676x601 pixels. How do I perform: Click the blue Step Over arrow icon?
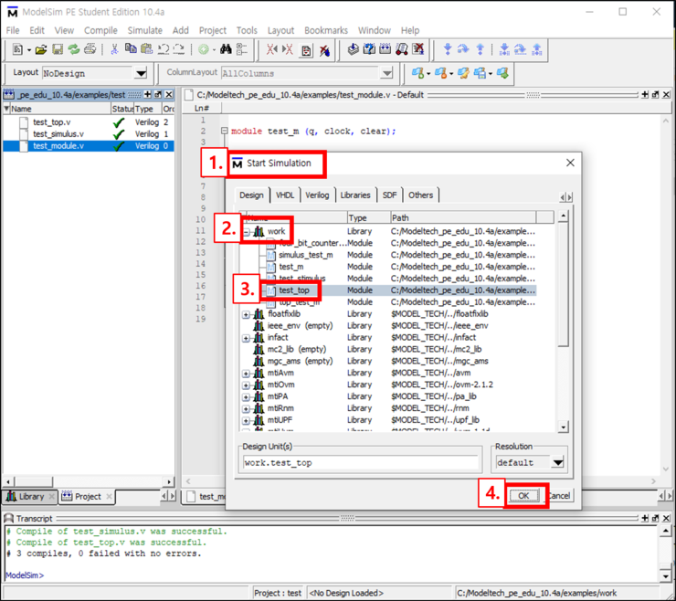pyautogui.click(x=463, y=49)
